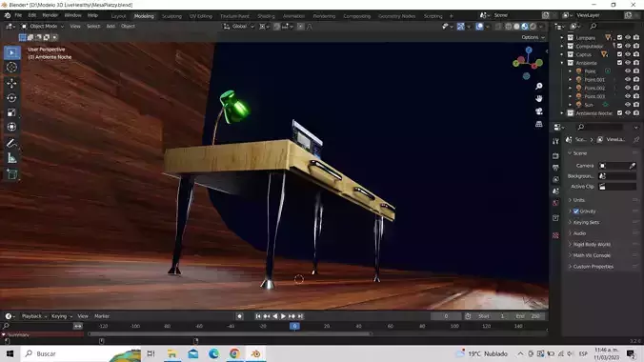
Task: Expand the Lampara collection
Action: 562,37
